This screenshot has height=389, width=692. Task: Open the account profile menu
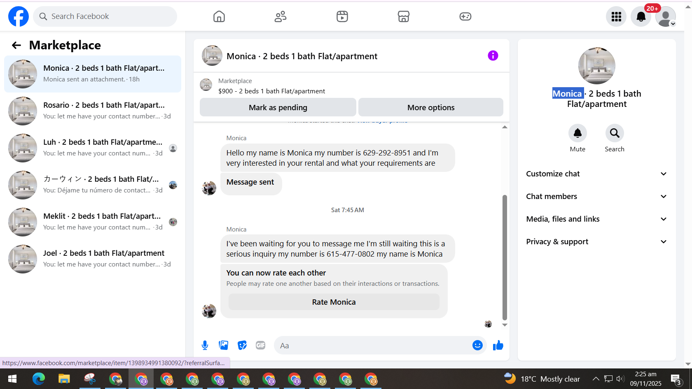coord(666,16)
